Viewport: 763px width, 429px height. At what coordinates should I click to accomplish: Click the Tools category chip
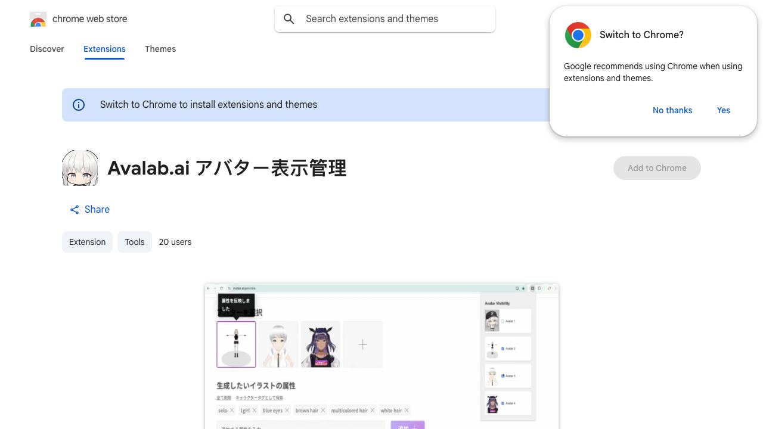click(135, 242)
